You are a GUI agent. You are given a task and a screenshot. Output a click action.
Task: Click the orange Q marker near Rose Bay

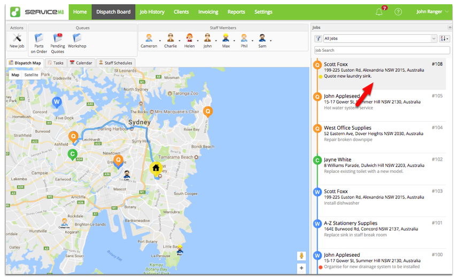(208, 112)
